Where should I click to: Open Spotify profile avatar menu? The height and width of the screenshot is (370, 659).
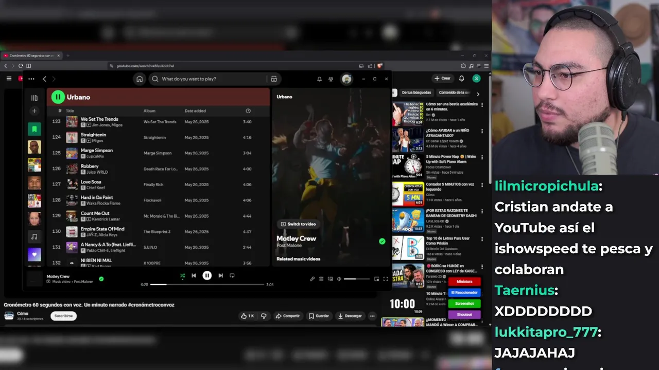347,79
